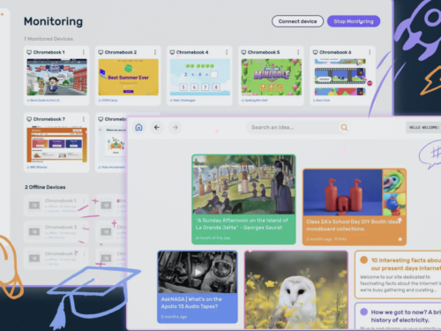Click the monitor icon beside Chromebook 4
The image size is (441, 331).
tap(172, 52)
